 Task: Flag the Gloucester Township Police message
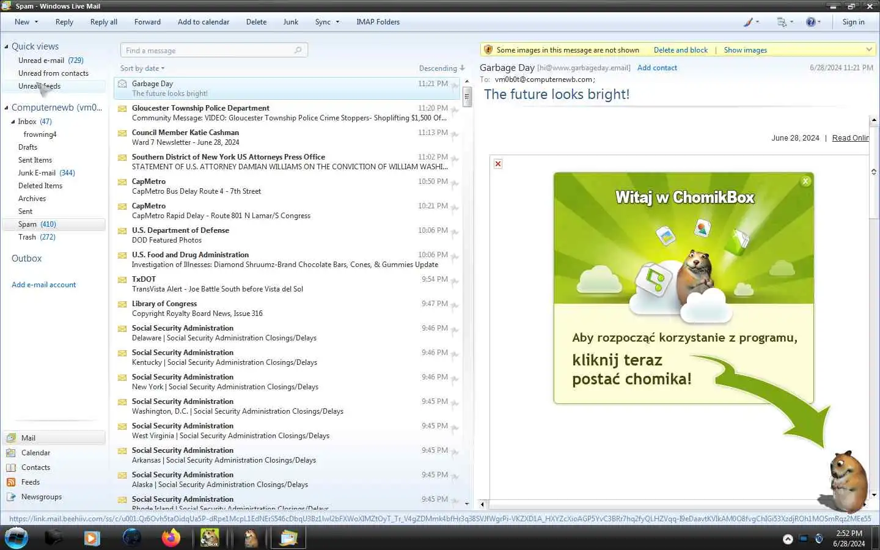click(x=455, y=110)
